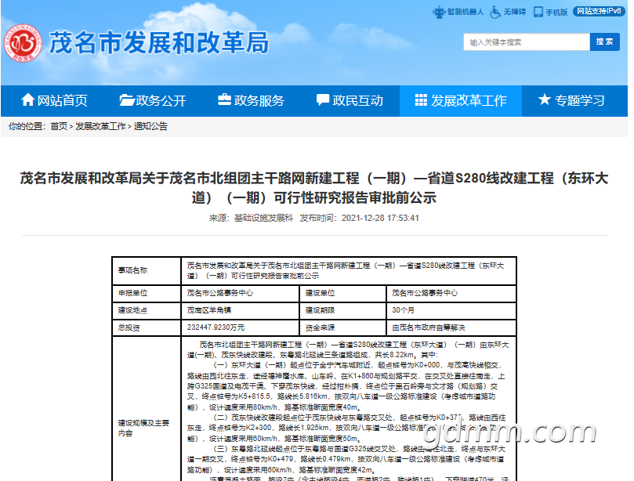Click the 资金来源 table cell

[343, 327]
